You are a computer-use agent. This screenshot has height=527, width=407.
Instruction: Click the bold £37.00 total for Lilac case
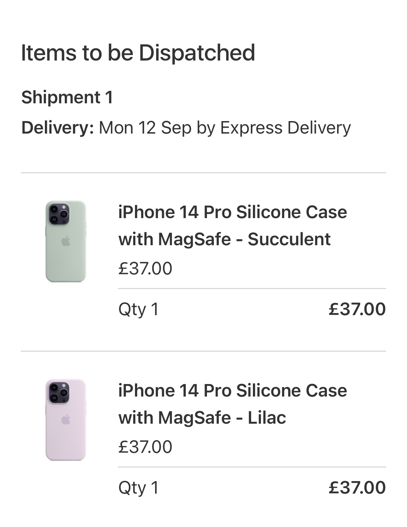coord(357,487)
